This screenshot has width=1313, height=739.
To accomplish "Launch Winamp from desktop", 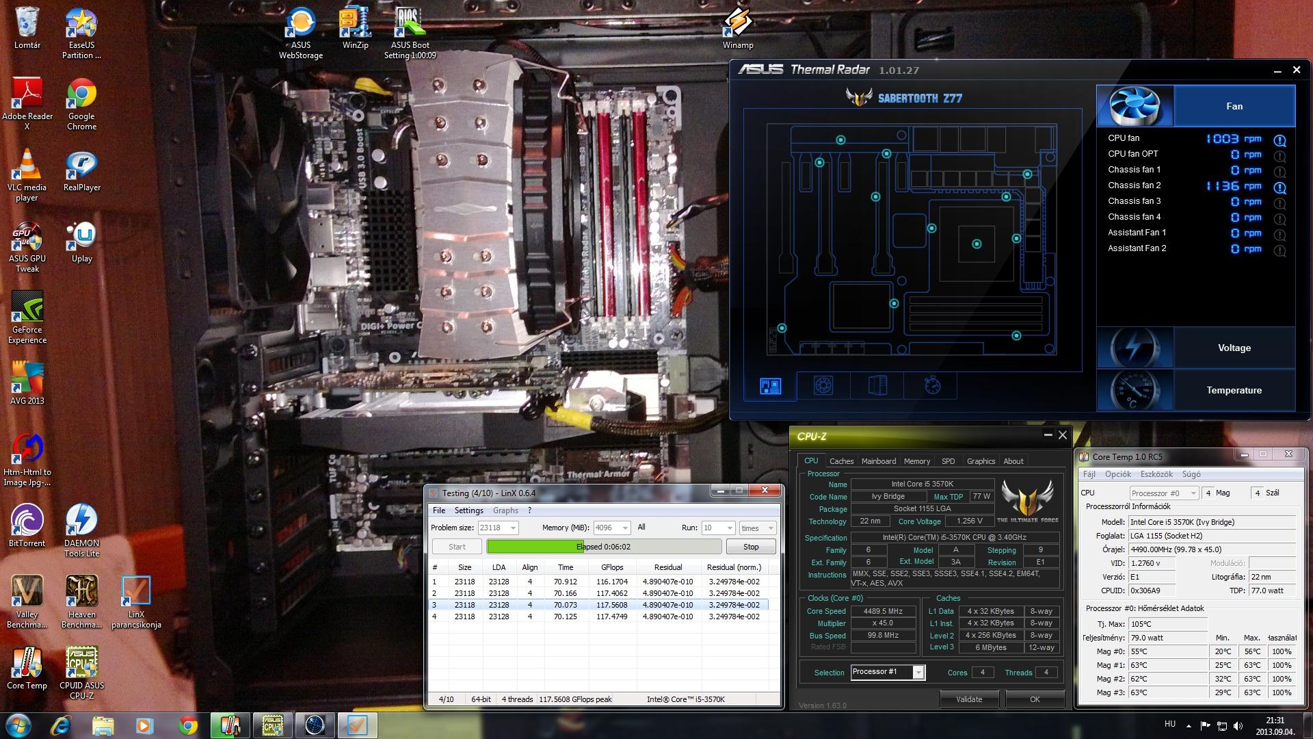I will point(738,29).
